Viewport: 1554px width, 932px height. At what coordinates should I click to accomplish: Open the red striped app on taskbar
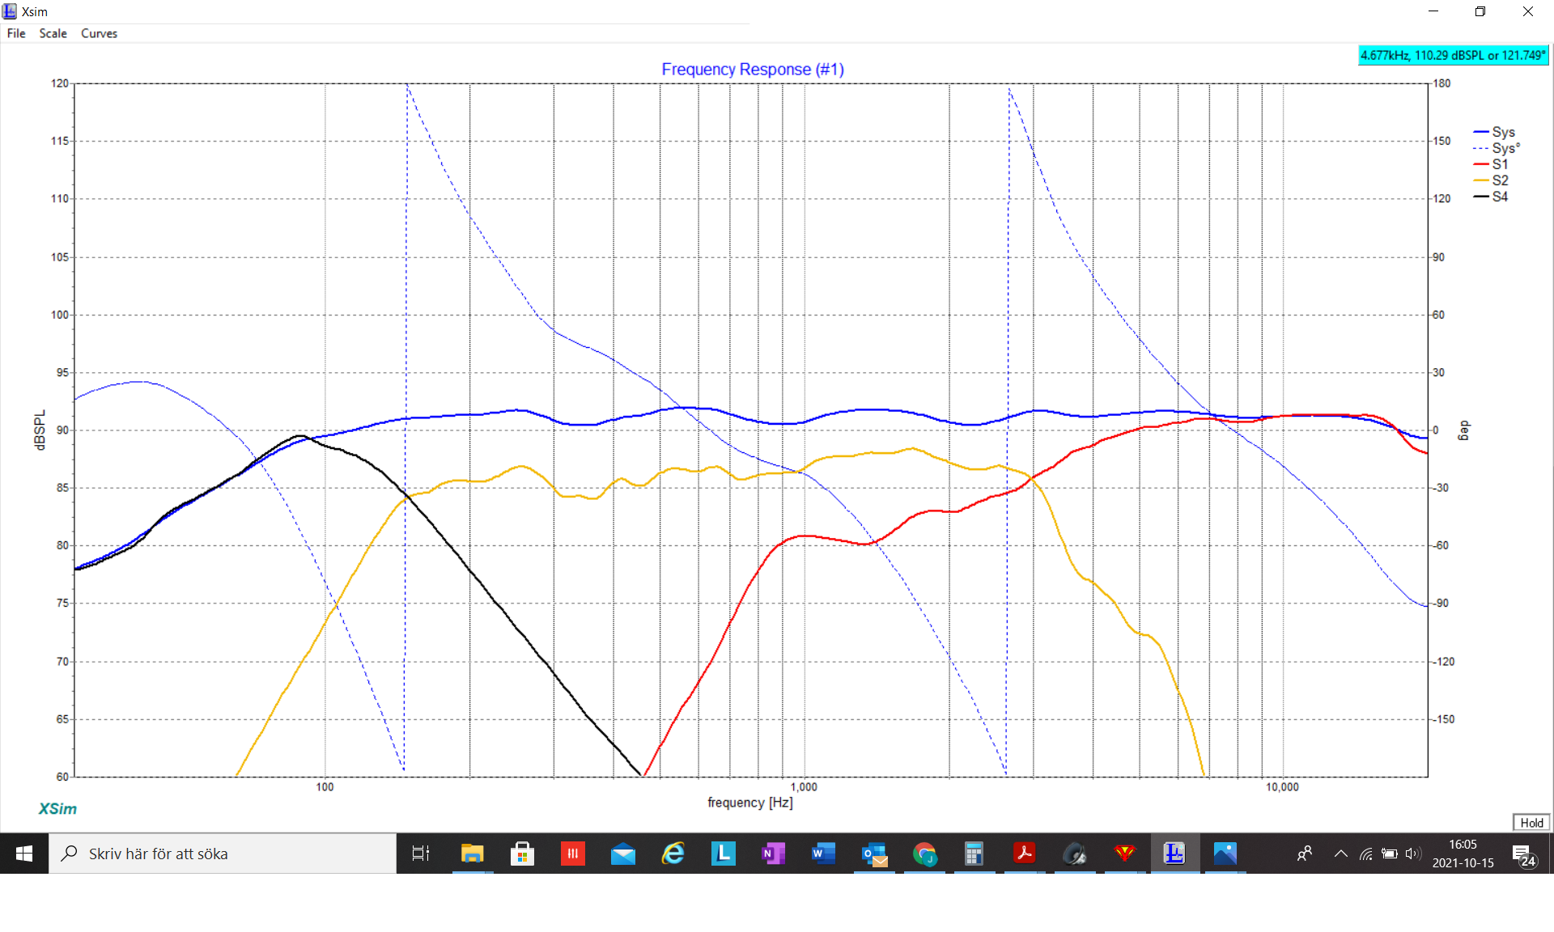pyautogui.click(x=572, y=854)
